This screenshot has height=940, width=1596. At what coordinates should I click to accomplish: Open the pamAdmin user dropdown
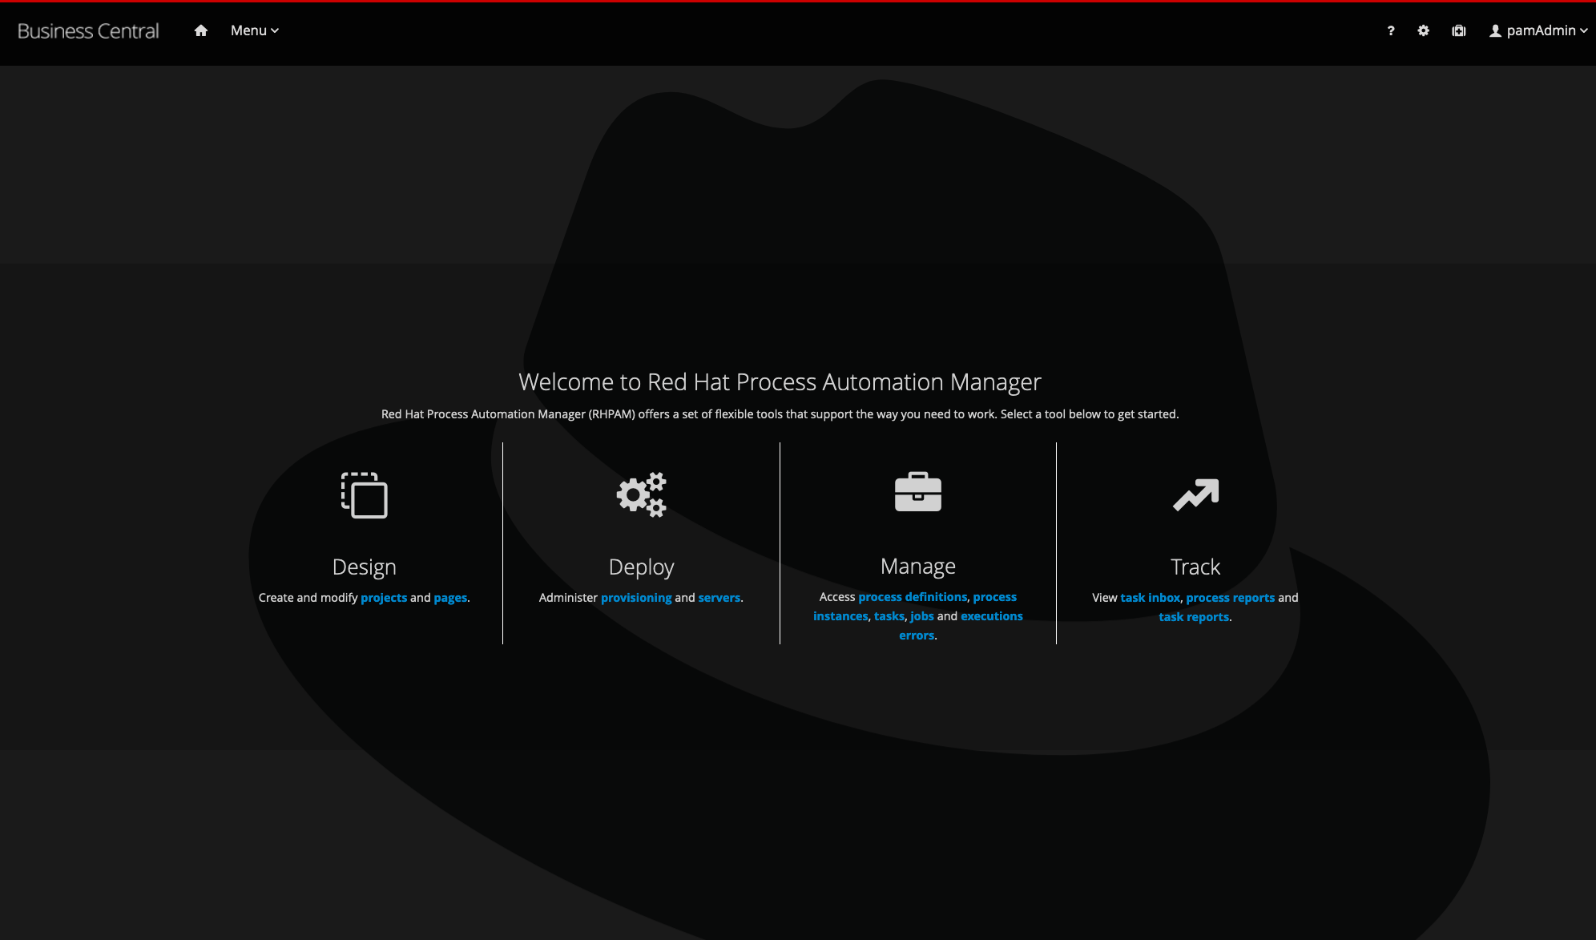pyautogui.click(x=1538, y=30)
